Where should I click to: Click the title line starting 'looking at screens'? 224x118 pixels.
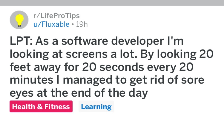coord(111,54)
